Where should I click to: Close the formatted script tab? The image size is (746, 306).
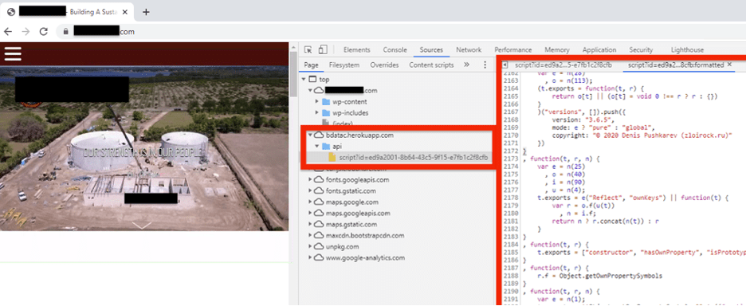click(729, 65)
